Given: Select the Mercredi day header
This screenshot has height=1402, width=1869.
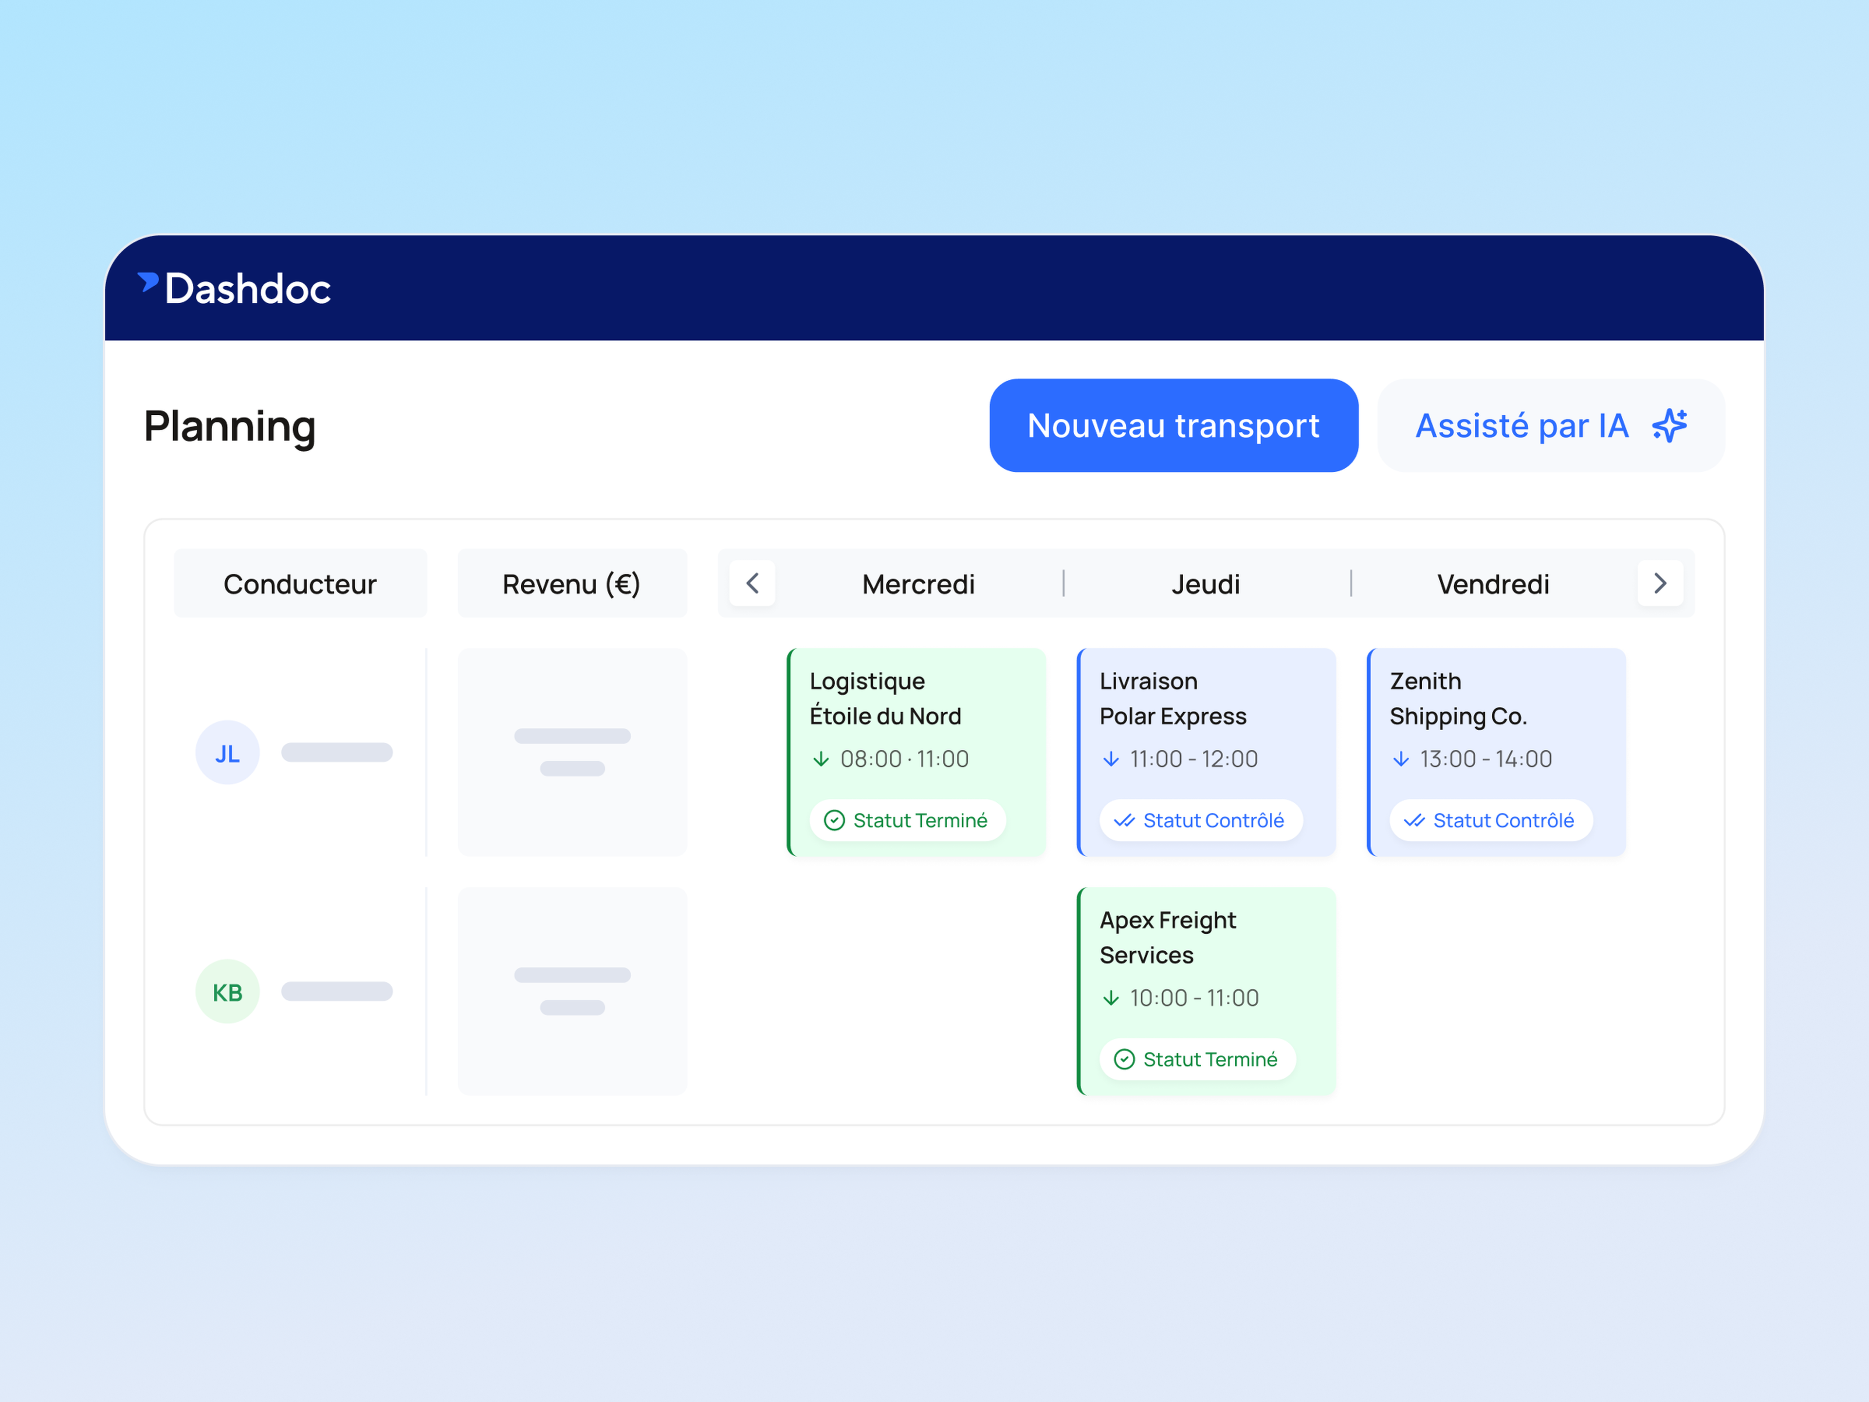Looking at the screenshot, I should [x=918, y=584].
